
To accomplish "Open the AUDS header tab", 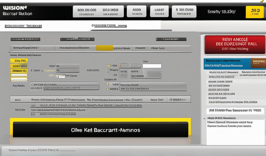I will pyautogui.click(x=137, y=12).
